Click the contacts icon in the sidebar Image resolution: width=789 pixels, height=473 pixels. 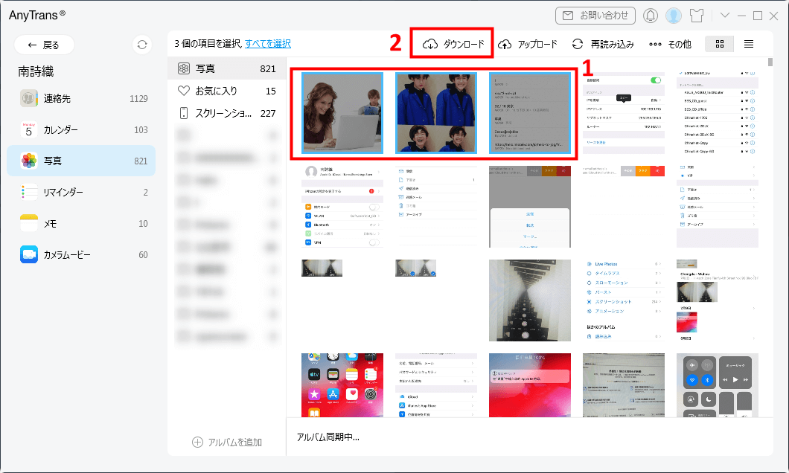click(x=29, y=98)
